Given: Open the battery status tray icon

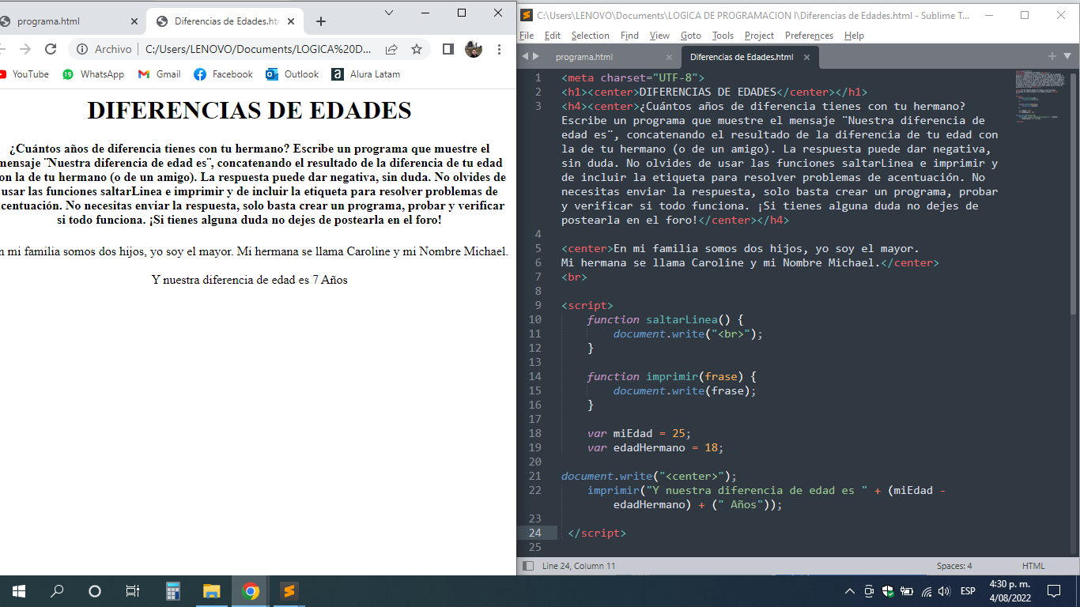Looking at the screenshot, I should pyautogui.click(x=907, y=590).
